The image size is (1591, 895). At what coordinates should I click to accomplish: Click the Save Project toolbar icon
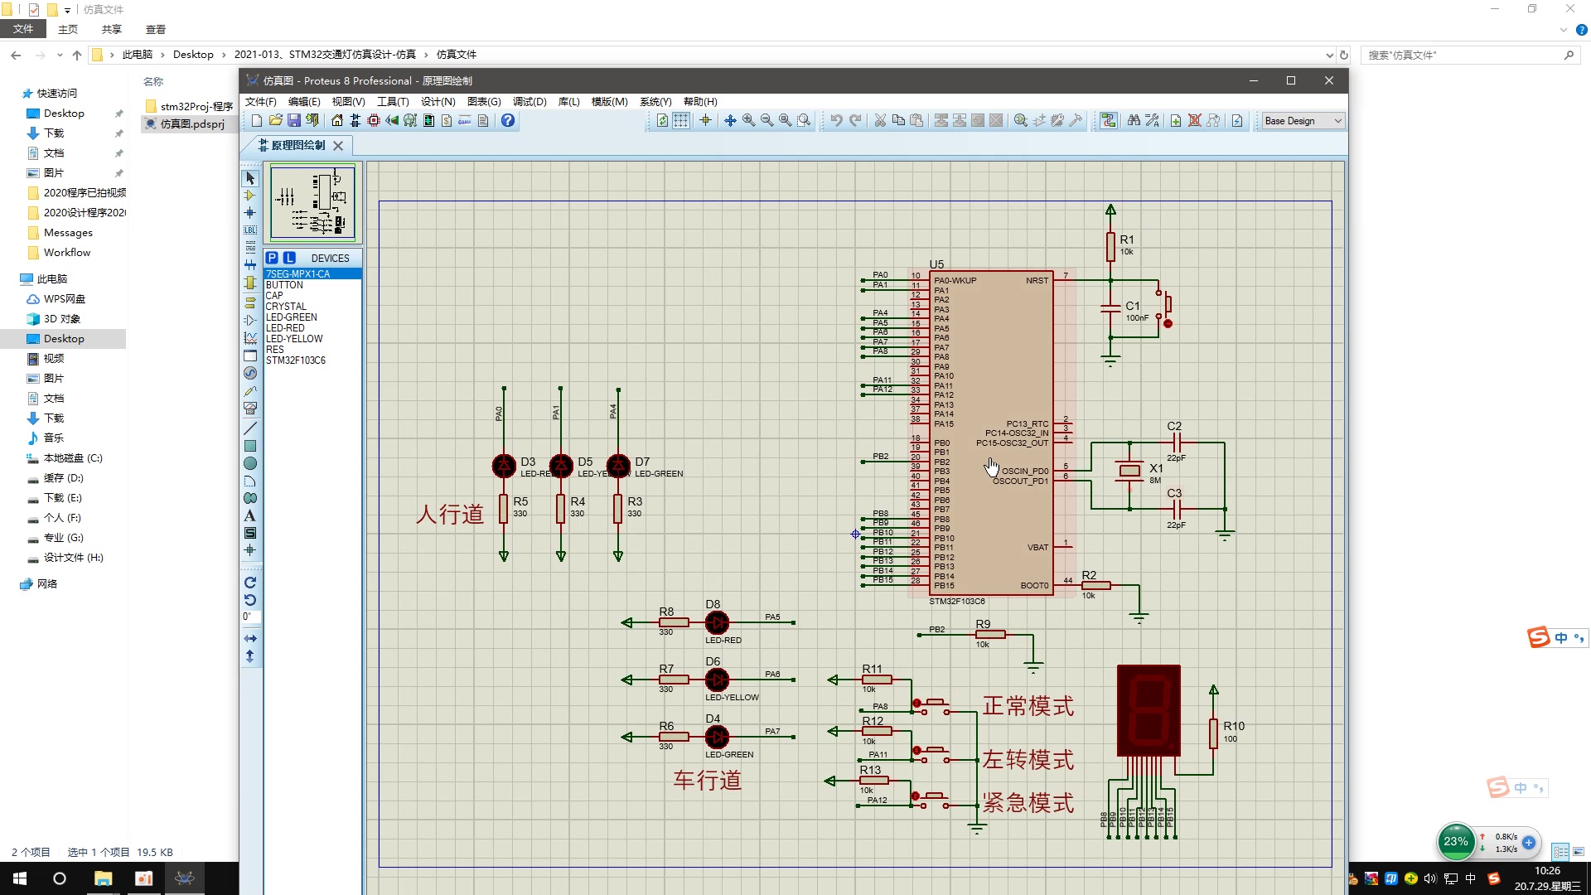pos(293,121)
